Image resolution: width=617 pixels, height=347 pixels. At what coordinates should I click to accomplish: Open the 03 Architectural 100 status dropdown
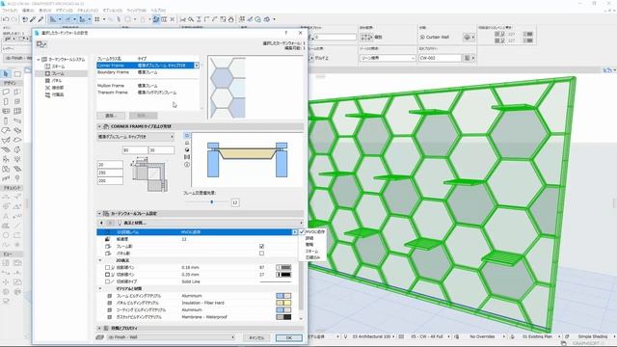click(373, 336)
